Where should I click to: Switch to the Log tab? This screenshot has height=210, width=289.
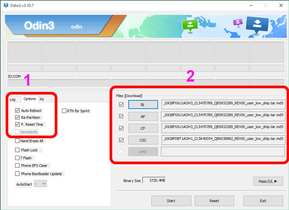point(13,99)
